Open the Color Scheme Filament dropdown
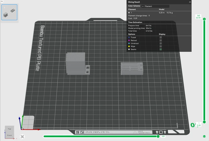The image size is (209, 141). (155, 6)
